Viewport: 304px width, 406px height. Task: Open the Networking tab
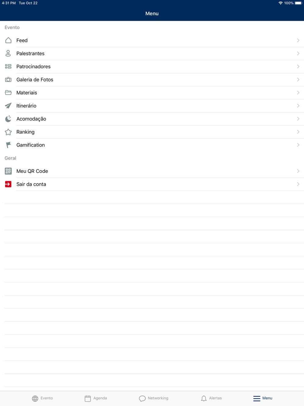(154, 398)
